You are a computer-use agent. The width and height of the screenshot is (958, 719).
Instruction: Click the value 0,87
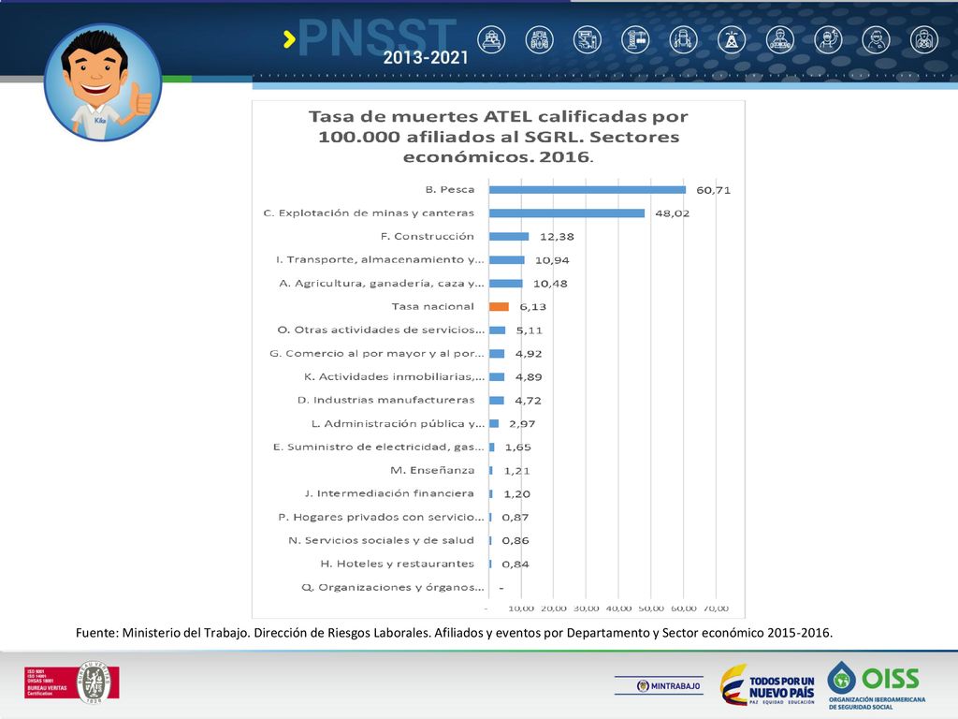(515, 517)
